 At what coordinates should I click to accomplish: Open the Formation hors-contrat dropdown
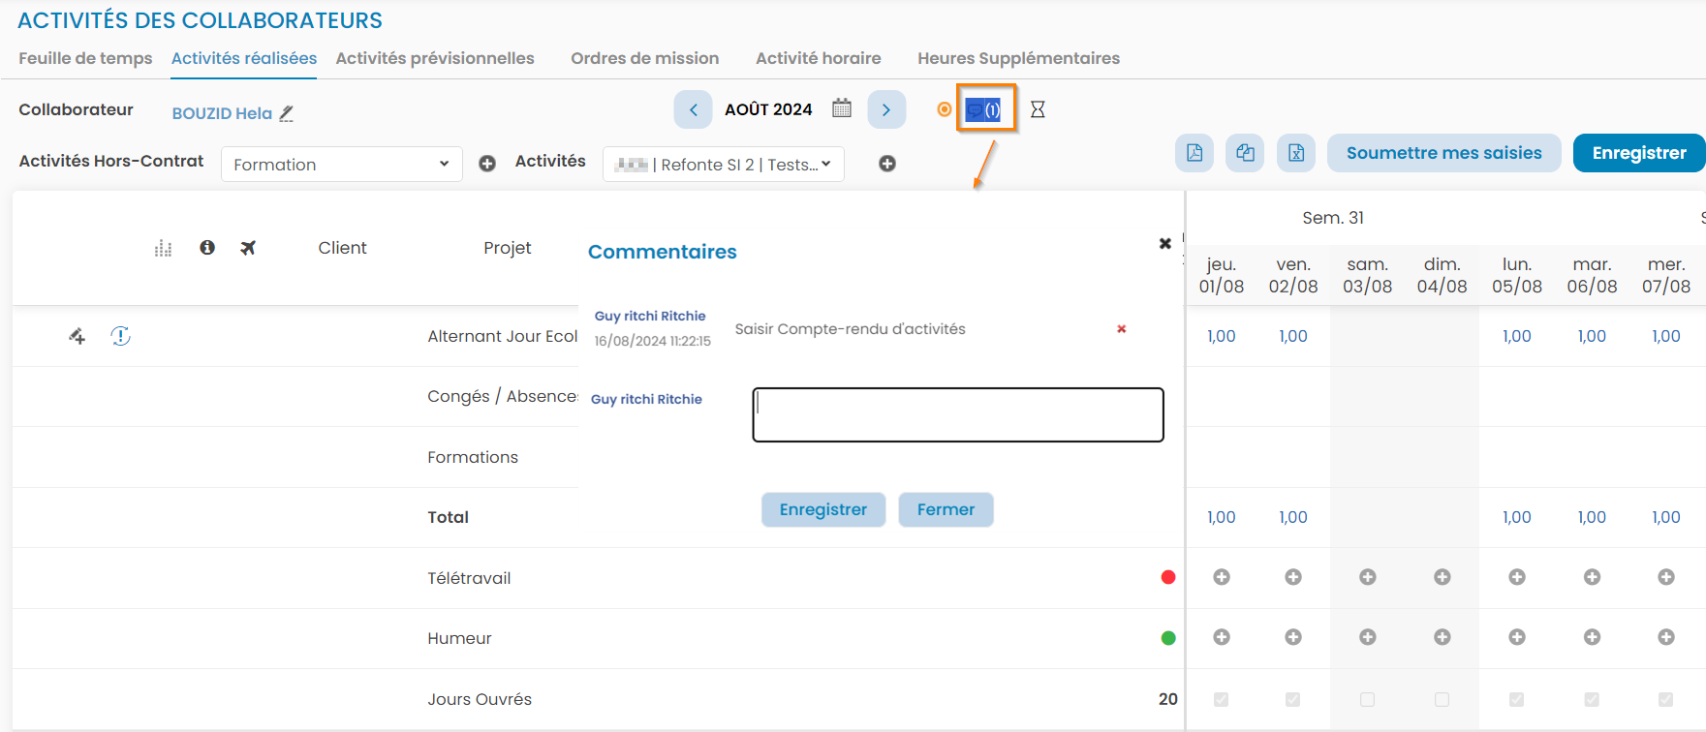coord(341,165)
